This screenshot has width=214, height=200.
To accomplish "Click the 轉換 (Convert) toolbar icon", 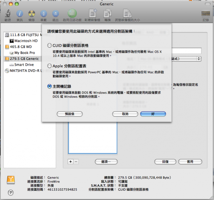I will 108,13.
